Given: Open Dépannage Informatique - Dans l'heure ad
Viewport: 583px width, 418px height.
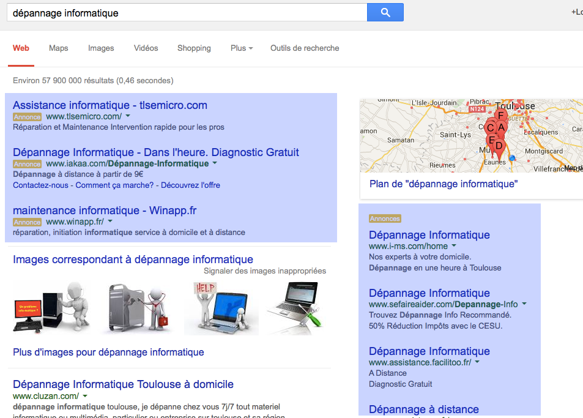Looking at the screenshot, I should [x=156, y=152].
